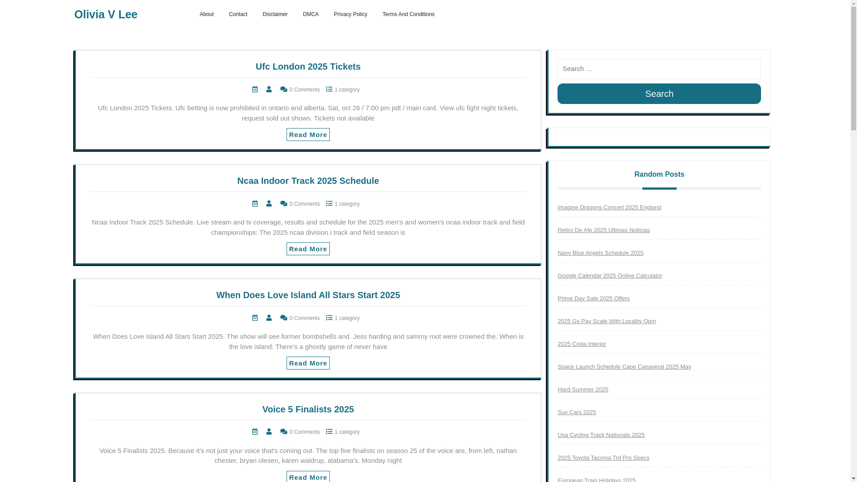This screenshot has width=857, height=482.
Task: Open Suv Cars 2025 link
Action: pyautogui.click(x=577, y=412)
